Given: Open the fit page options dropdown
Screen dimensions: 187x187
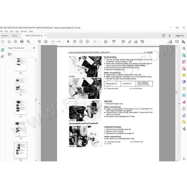Looking at the screenshot, I should (106, 42).
